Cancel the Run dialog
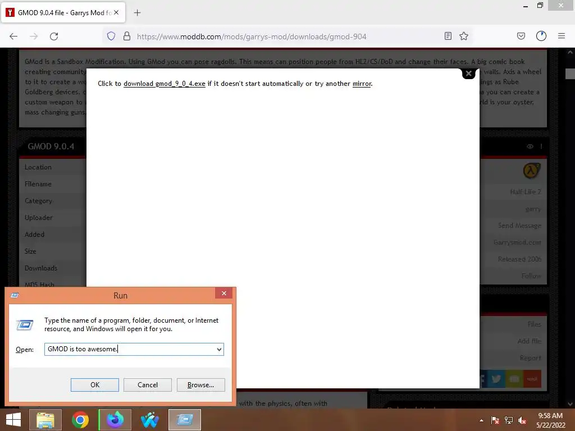575x431 pixels. [148, 385]
